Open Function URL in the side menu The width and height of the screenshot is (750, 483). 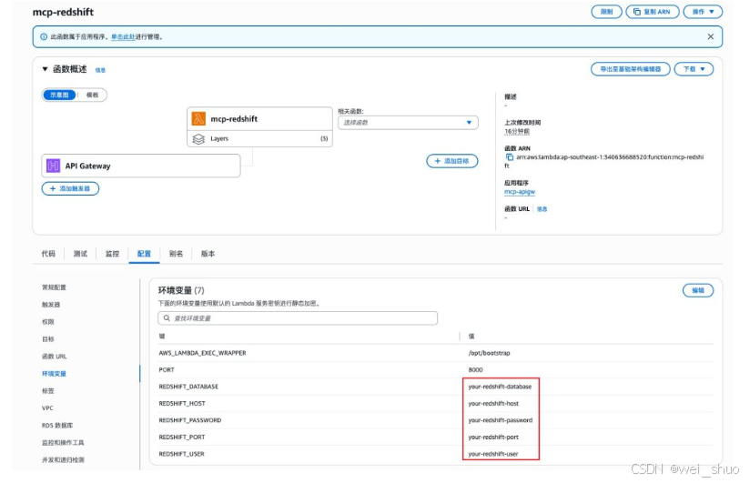click(x=54, y=357)
